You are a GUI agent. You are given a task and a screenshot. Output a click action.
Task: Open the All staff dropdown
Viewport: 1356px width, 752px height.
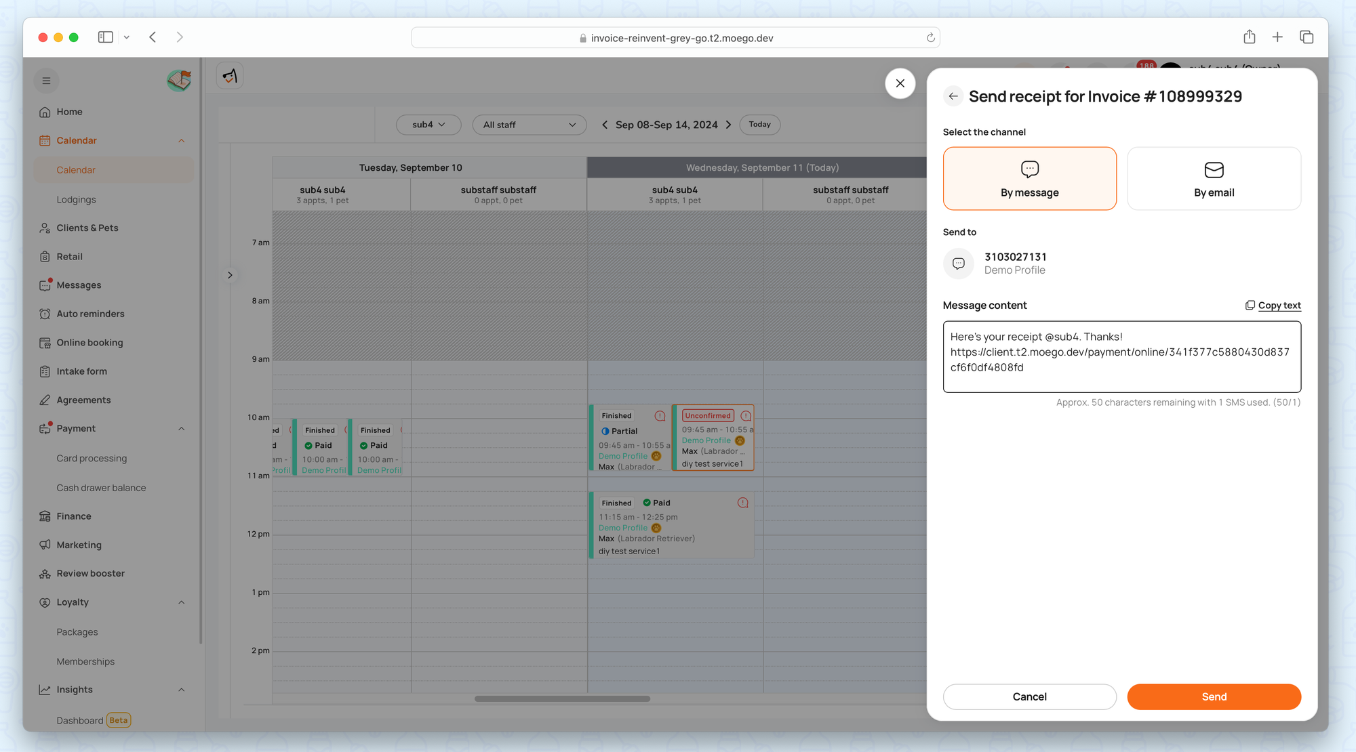click(529, 125)
